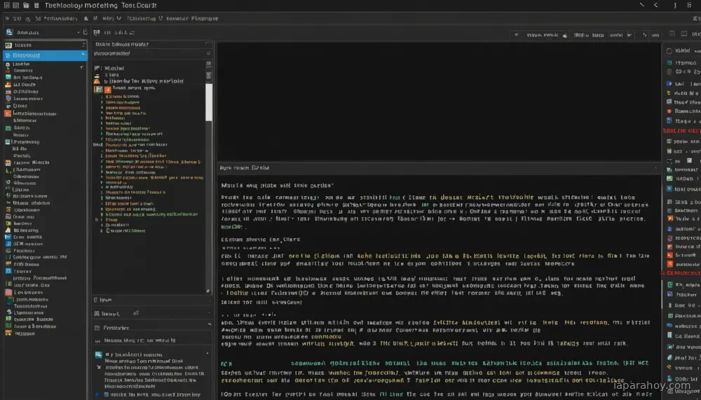Select the round radio button in right panel
The width and height of the screenshot is (701, 400).
point(669,51)
